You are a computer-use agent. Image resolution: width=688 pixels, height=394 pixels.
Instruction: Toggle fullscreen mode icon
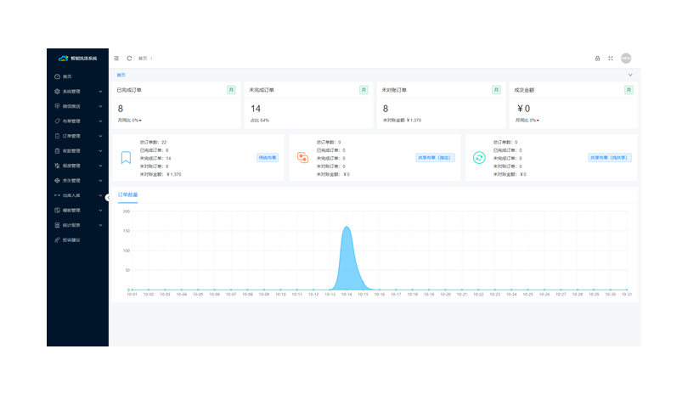pyautogui.click(x=611, y=59)
